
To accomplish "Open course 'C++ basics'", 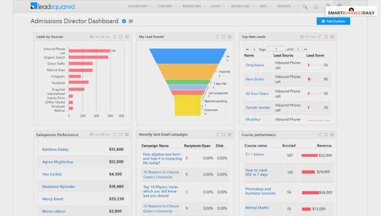I will pyautogui.click(x=254, y=154).
